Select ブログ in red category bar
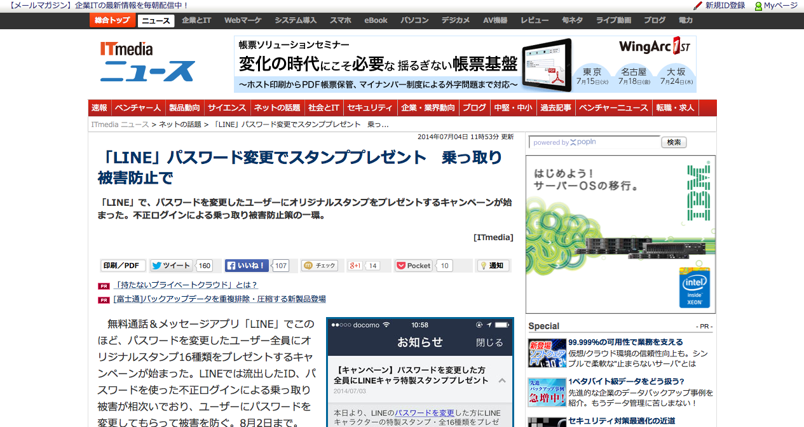 [474, 108]
